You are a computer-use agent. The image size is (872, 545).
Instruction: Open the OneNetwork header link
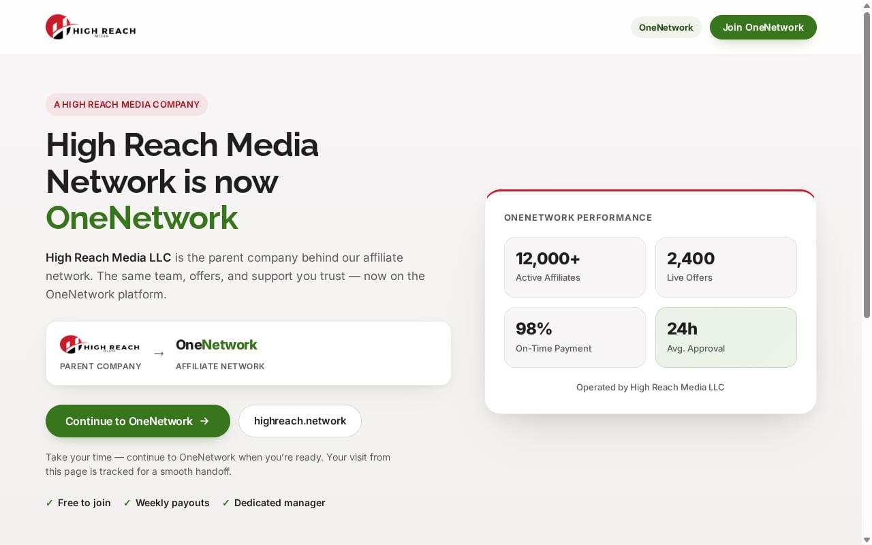(x=666, y=27)
